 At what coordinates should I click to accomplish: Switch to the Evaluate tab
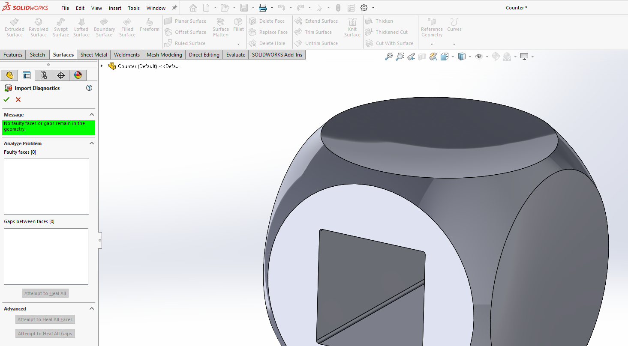coord(235,54)
